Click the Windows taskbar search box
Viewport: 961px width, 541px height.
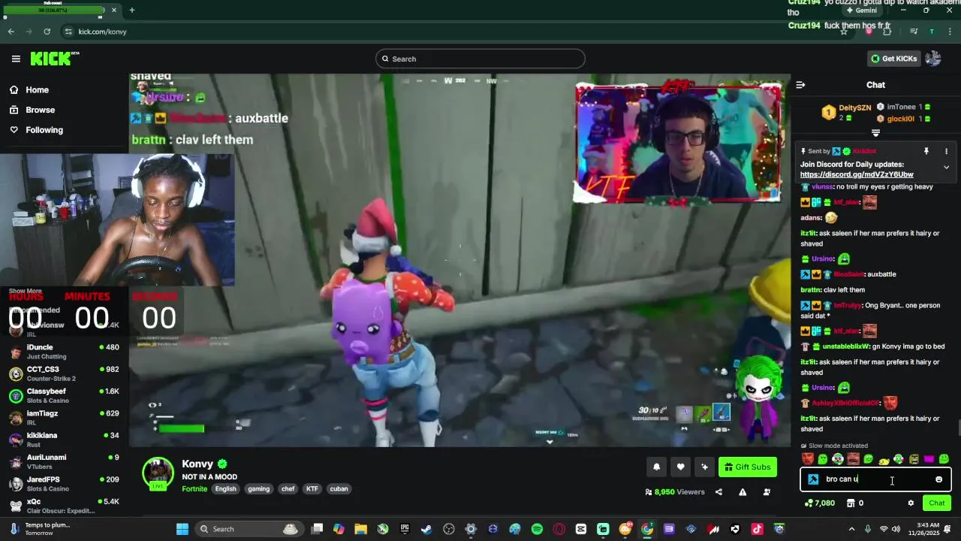pyautogui.click(x=249, y=529)
